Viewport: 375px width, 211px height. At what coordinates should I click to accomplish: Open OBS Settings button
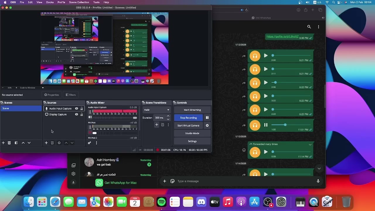point(192,141)
